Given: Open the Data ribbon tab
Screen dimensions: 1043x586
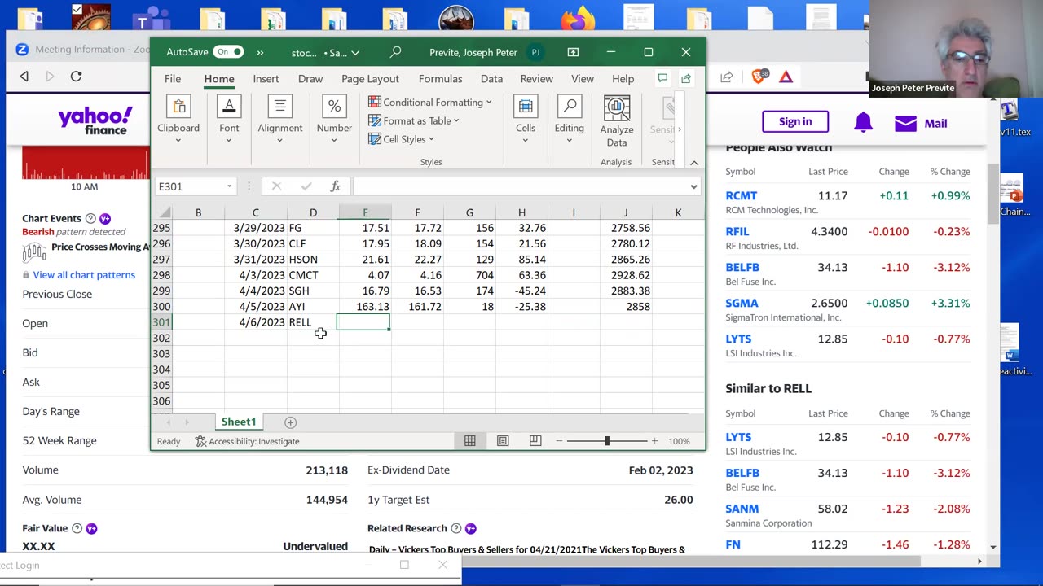Looking at the screenshot, I should click(x=491, y=79).
